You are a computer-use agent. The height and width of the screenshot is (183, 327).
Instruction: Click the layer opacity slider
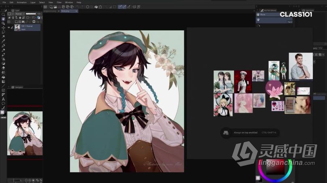(x=31, y=14)
